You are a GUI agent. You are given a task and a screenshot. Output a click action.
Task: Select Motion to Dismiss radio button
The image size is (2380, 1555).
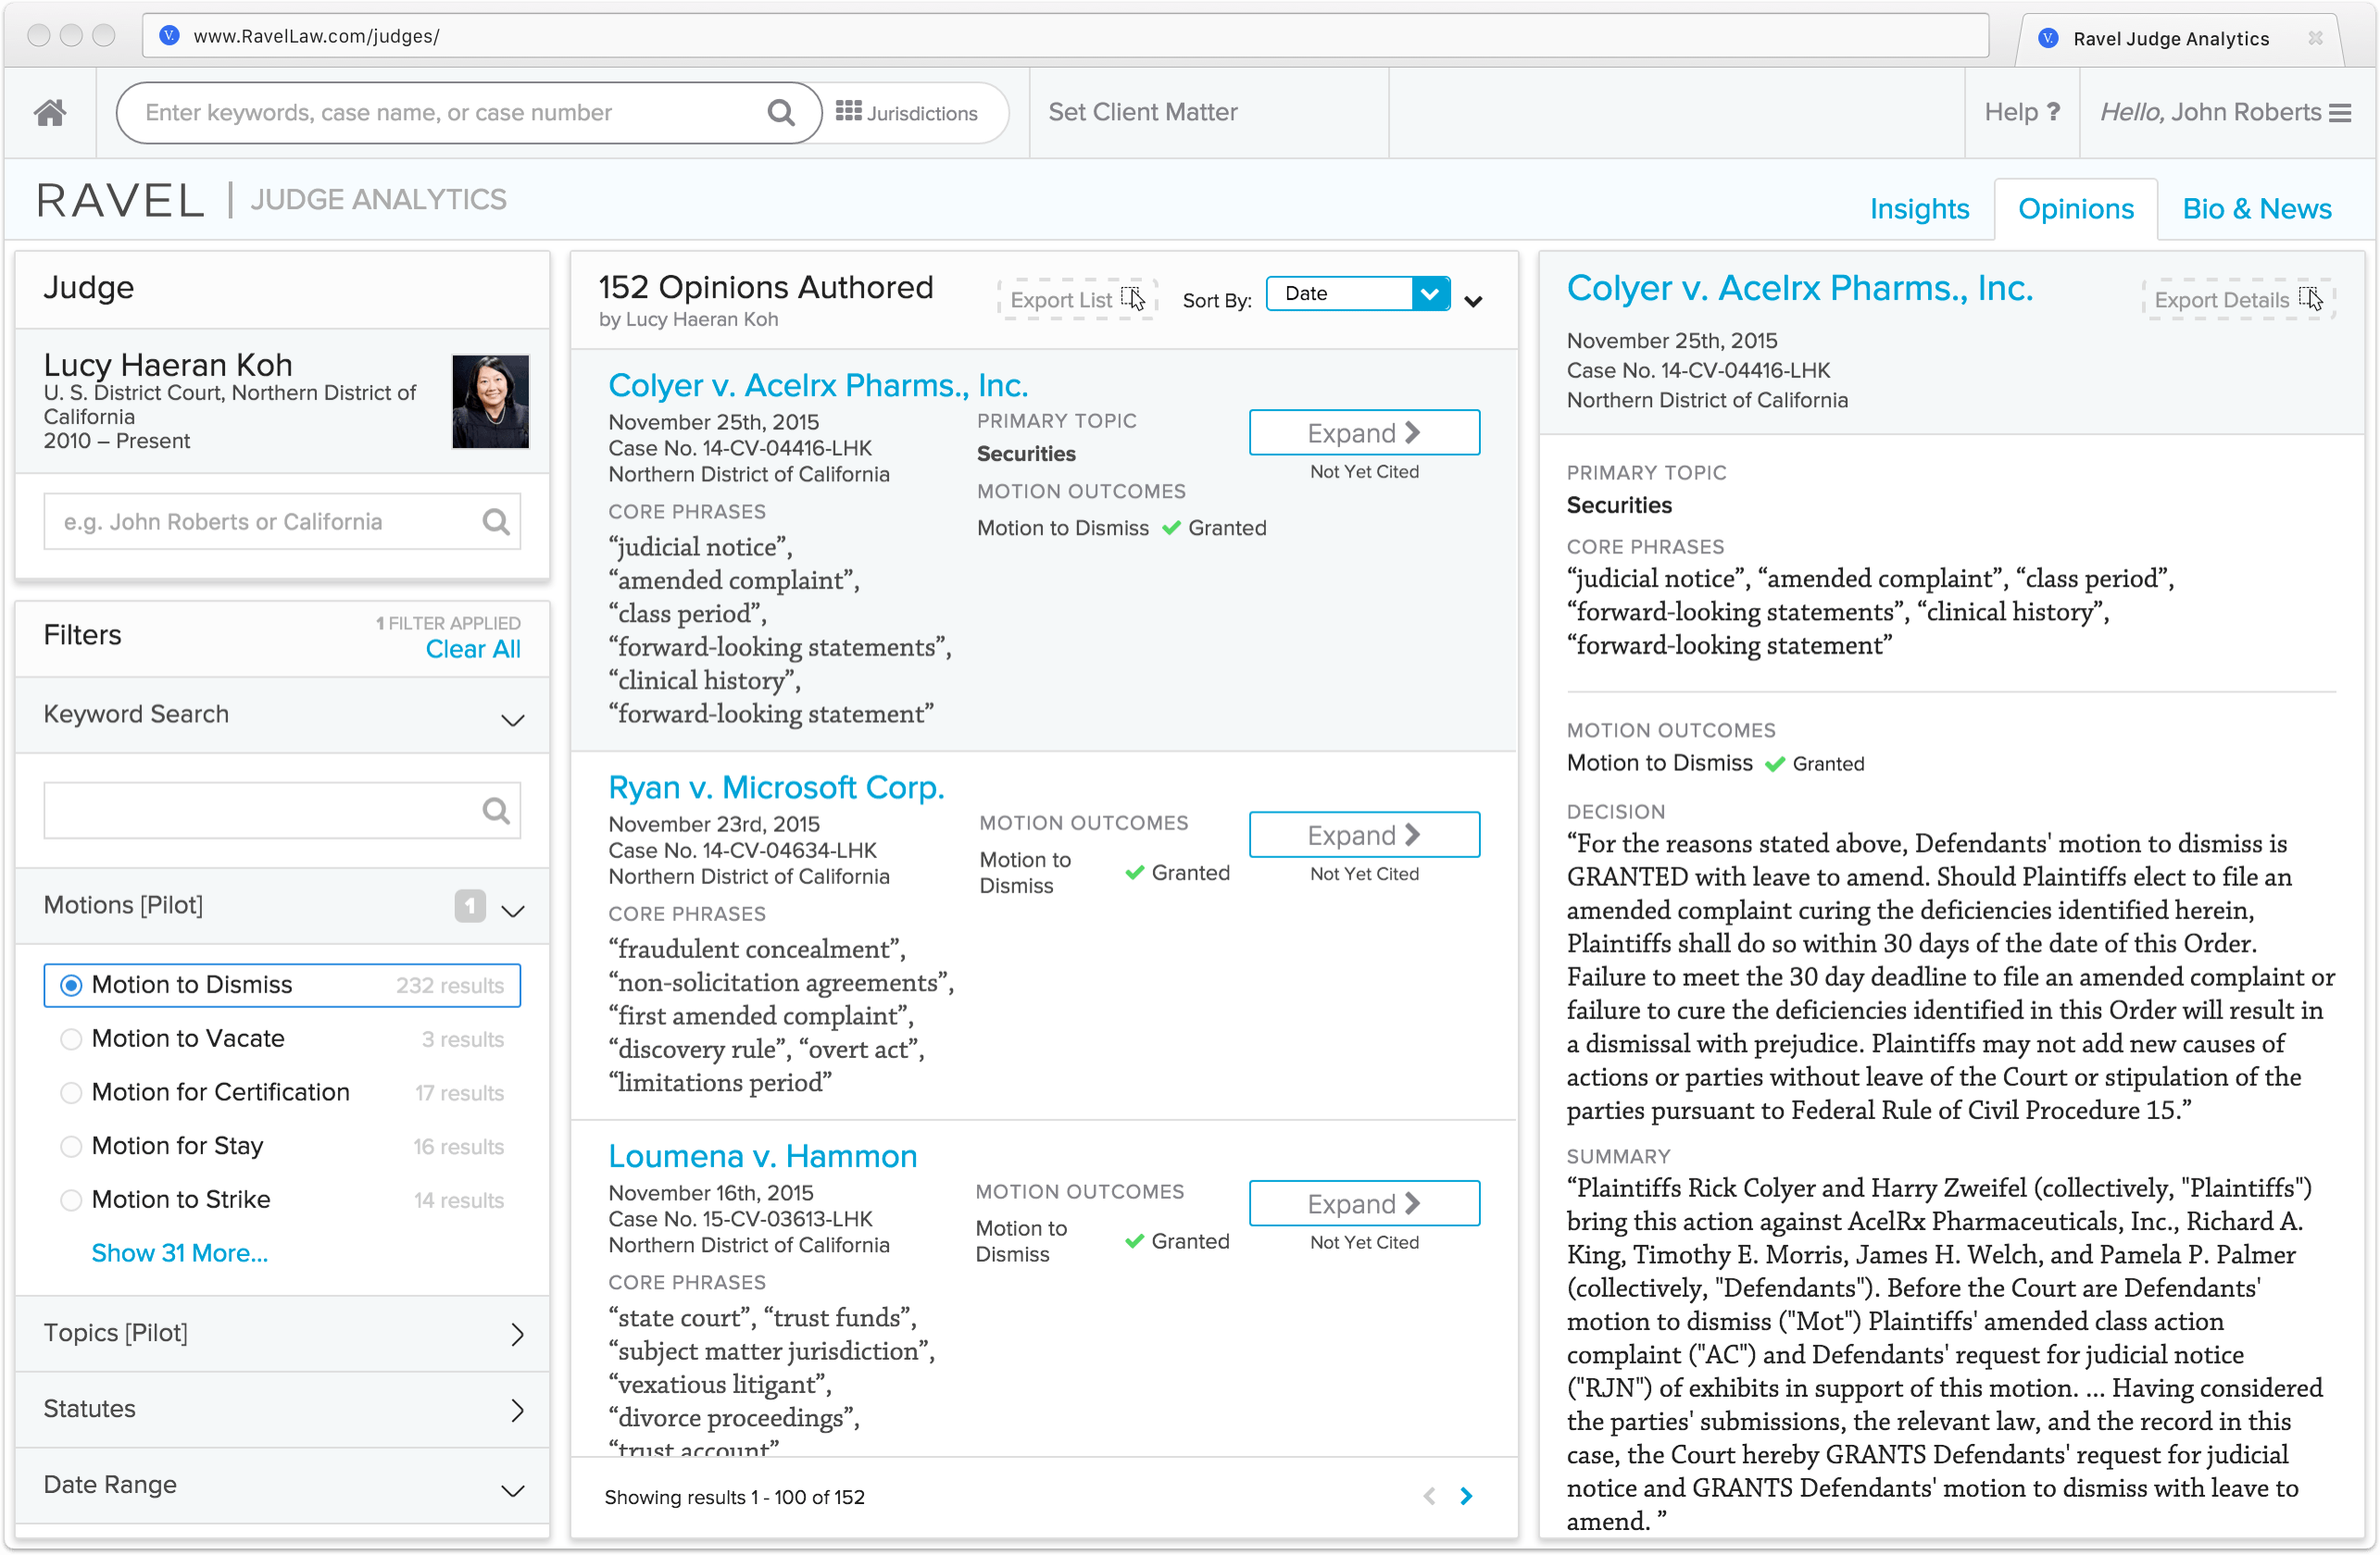[x=70, y=986]
